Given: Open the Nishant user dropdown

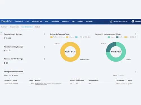Looking at the screenshot, I should click(x=138, y=21).
